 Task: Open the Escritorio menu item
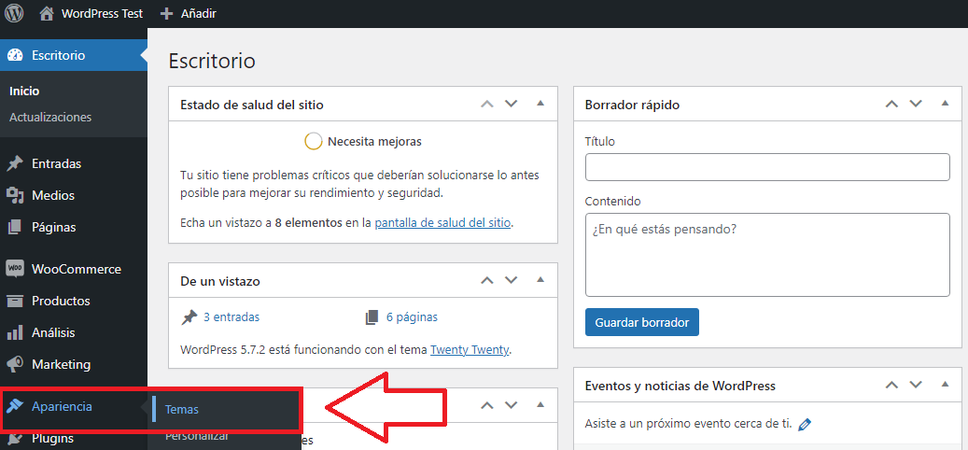pyautogui.click(x=74, y=56)
